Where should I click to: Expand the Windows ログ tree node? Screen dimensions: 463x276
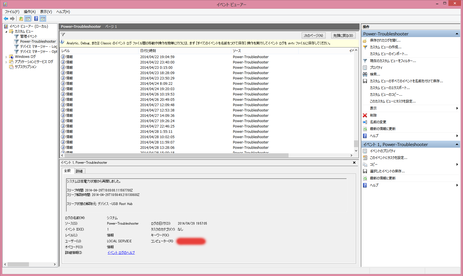click(6, 57)
